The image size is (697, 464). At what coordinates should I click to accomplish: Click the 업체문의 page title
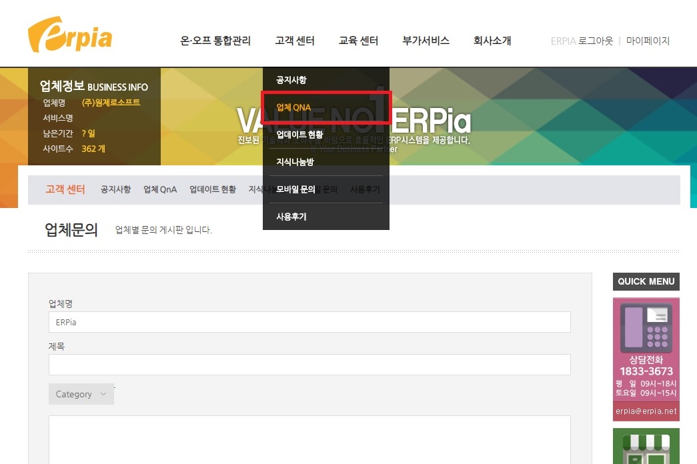(71, 230)
